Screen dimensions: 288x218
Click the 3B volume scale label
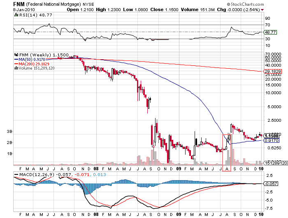(x=9, y=132)
